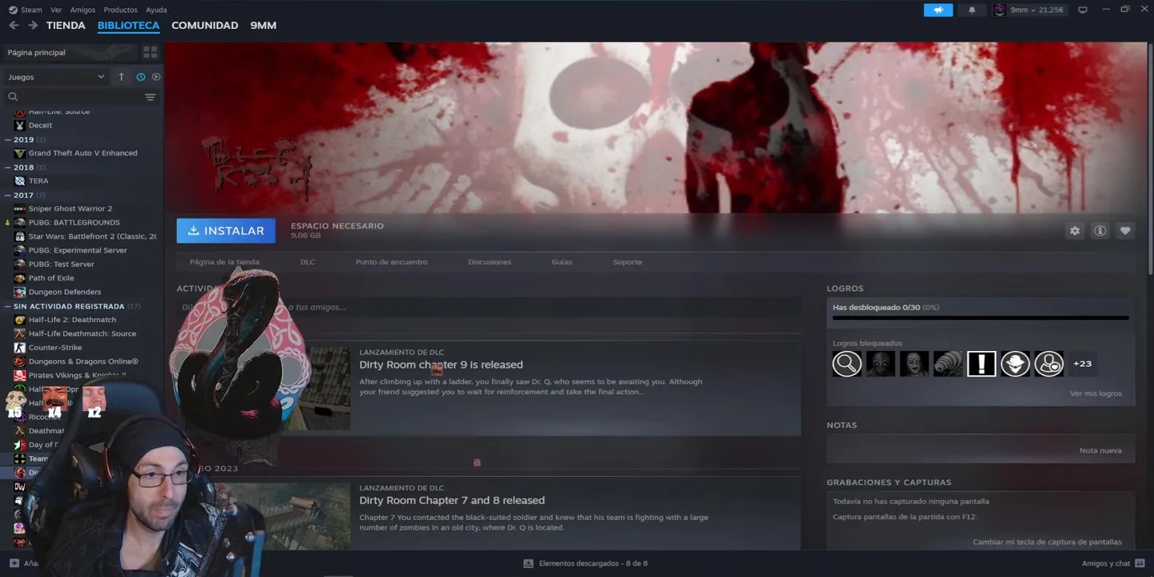Click Ver mis logros link
The width and height of the screenshot is (1154, 577).
(1095, 393)
